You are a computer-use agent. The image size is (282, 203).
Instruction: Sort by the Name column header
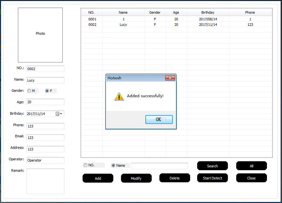pyautogui.click(x=123, y=12)
